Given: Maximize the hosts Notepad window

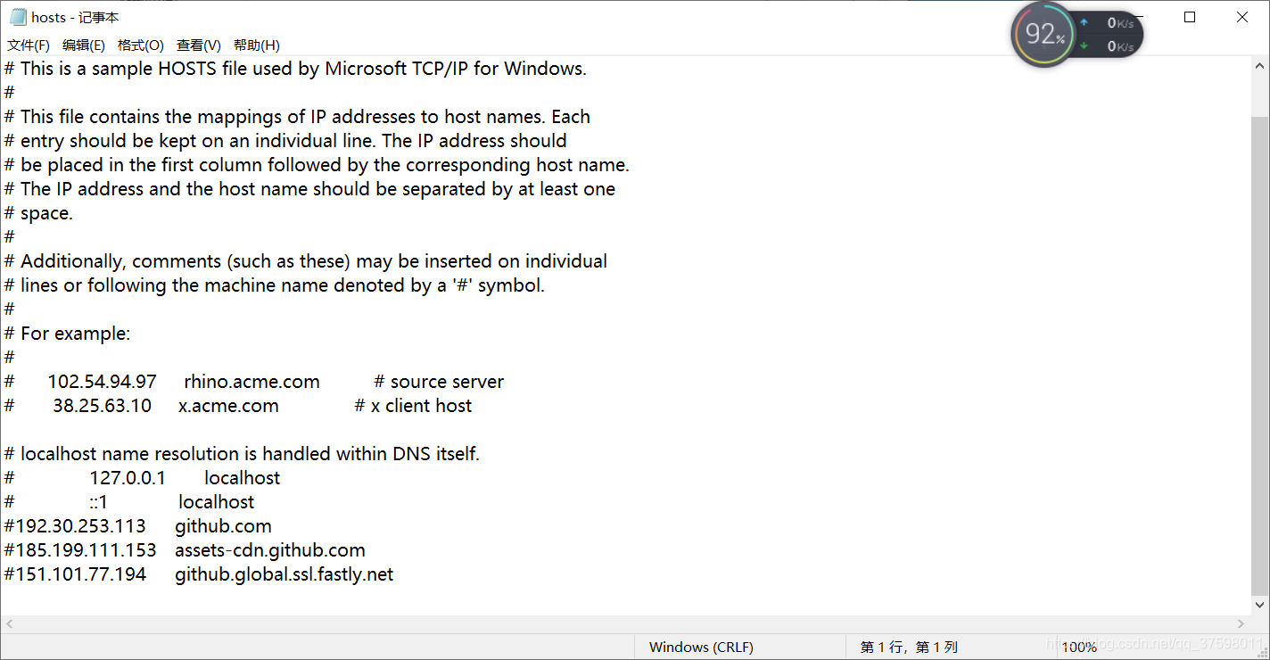Looking at the screenshot, I should pos(1190,17).
